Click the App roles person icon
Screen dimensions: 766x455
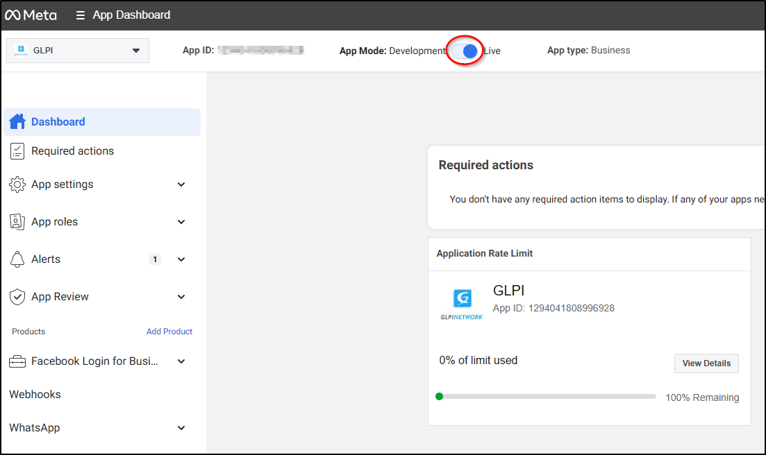coord(17,222)
